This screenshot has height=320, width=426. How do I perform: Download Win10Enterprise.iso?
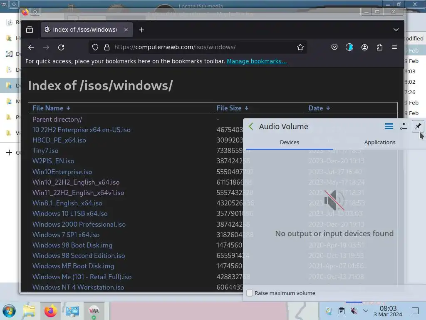pyautogui.click(x=62, y=172)
